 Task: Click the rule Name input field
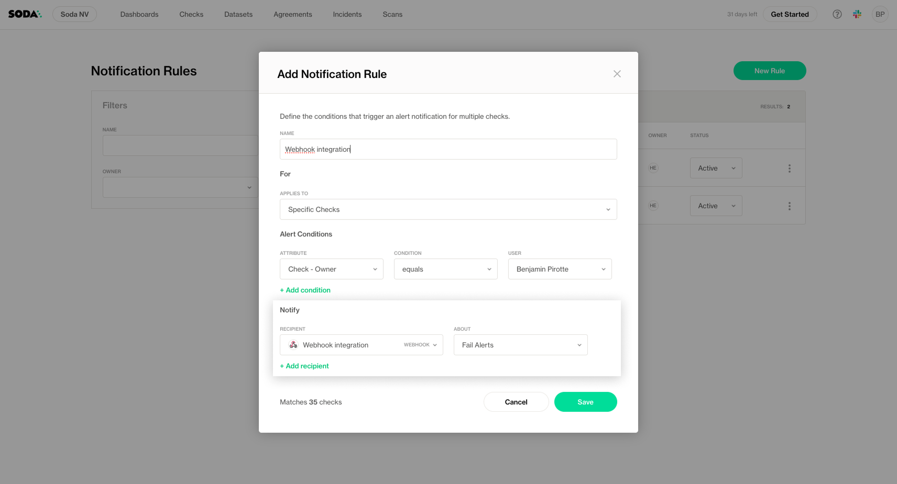click(448, 149)
